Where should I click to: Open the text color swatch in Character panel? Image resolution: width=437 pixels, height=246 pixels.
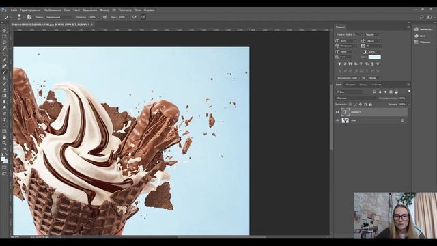[374, 57]
